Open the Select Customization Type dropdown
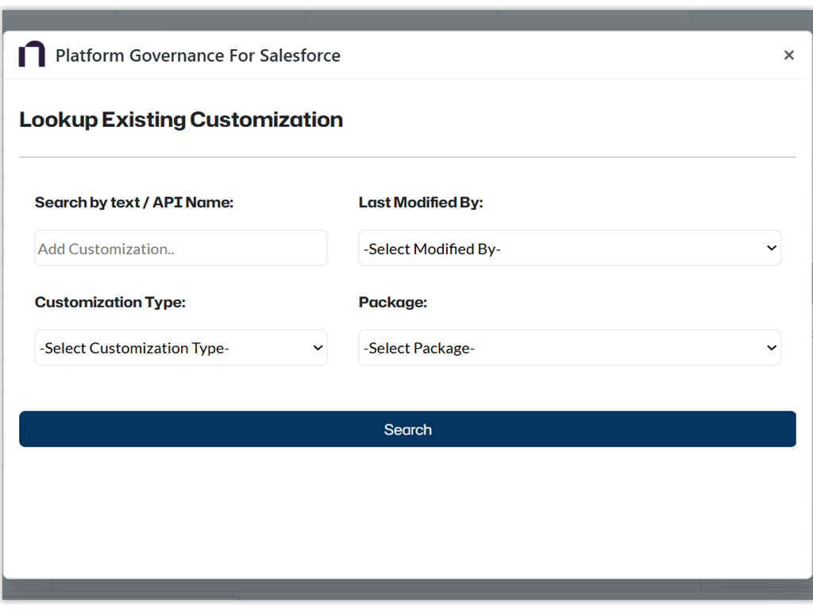This screenshot has height=610, width=813. 180,347
